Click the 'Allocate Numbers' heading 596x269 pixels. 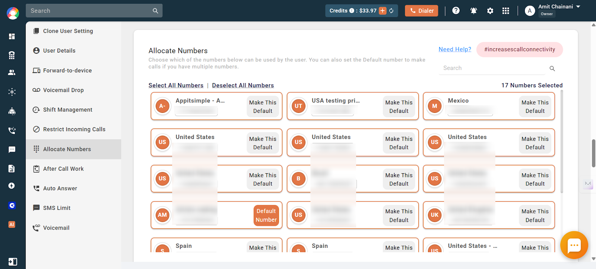(178, 51)
